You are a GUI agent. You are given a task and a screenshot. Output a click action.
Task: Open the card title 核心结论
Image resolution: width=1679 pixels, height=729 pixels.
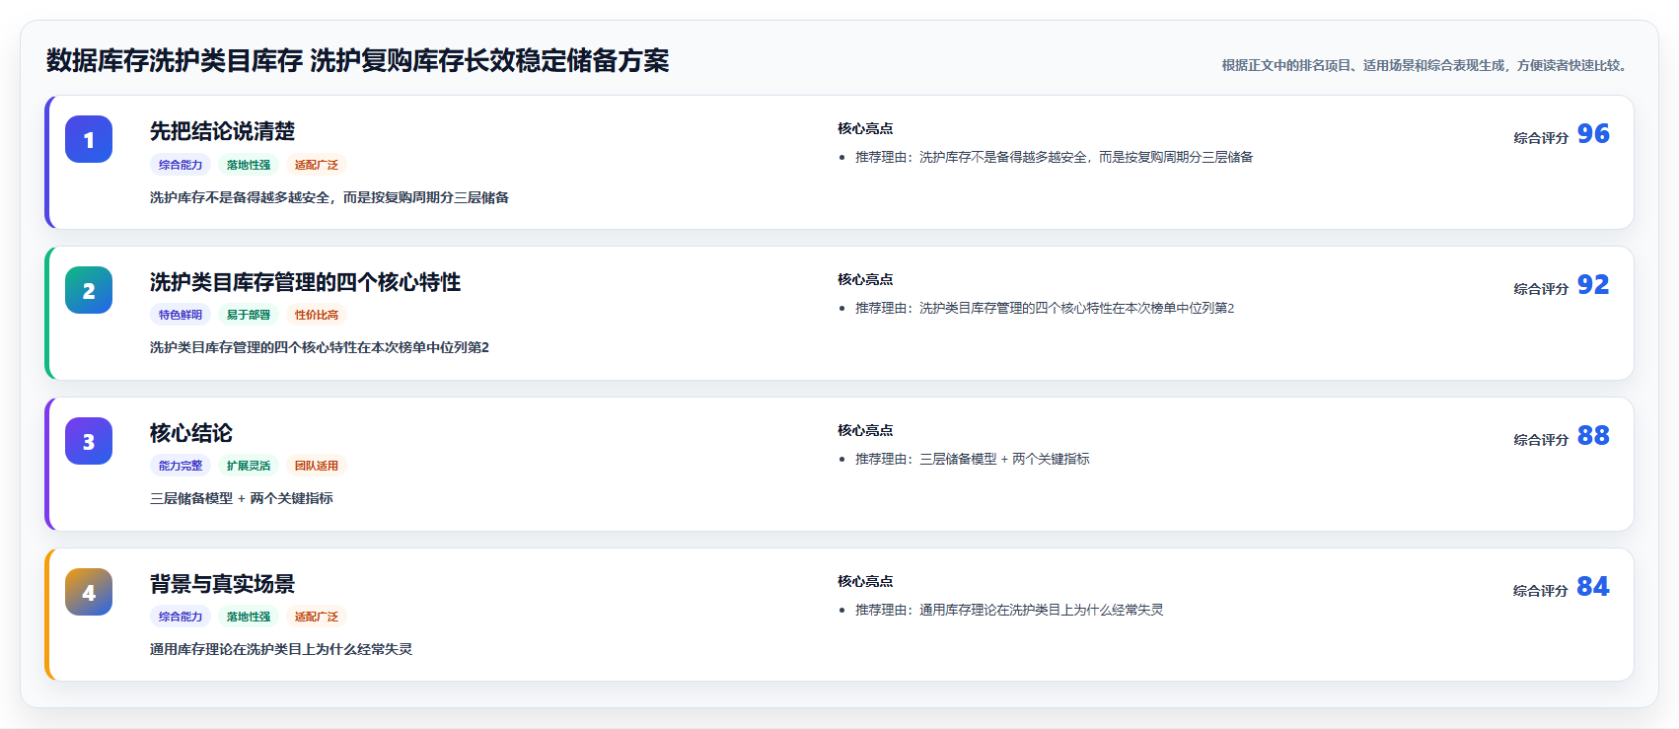pyautogui.click(x=191, y=433)
